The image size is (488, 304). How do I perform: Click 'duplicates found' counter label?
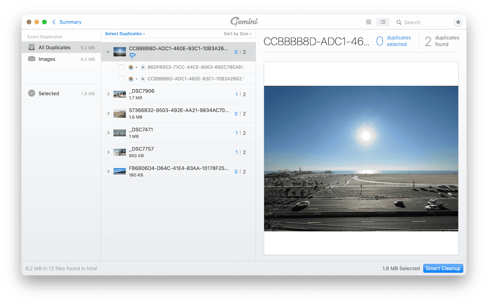[447, 41]
